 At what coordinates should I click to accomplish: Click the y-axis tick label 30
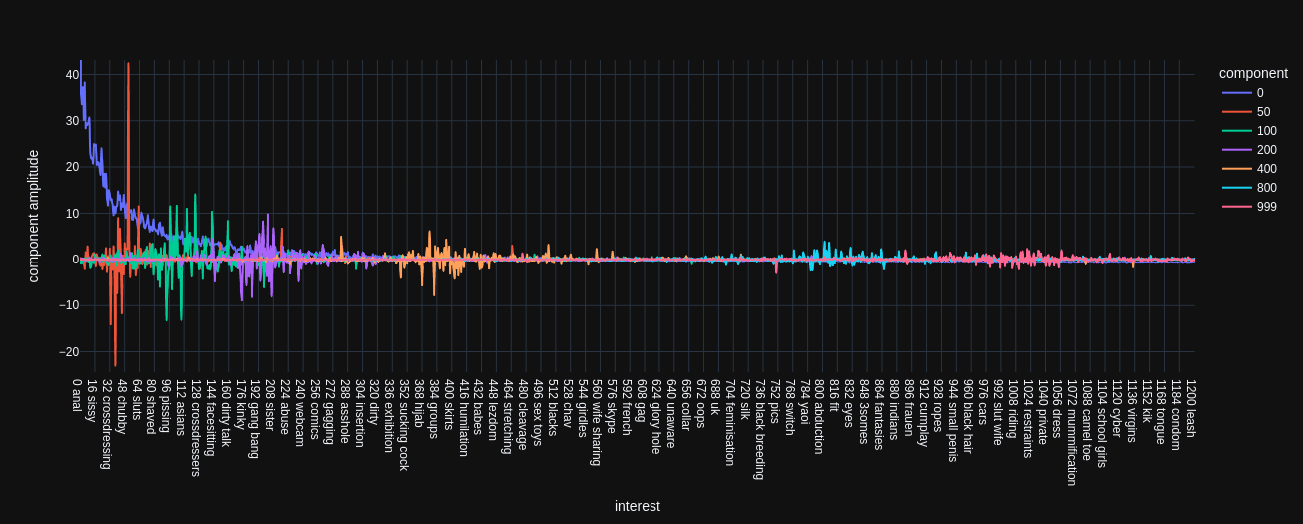click(72, 121)
